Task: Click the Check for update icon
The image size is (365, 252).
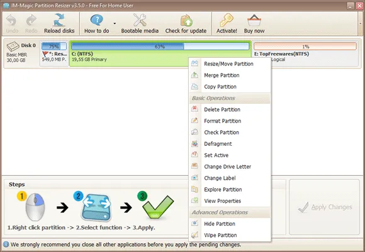Action: [186, 20]
